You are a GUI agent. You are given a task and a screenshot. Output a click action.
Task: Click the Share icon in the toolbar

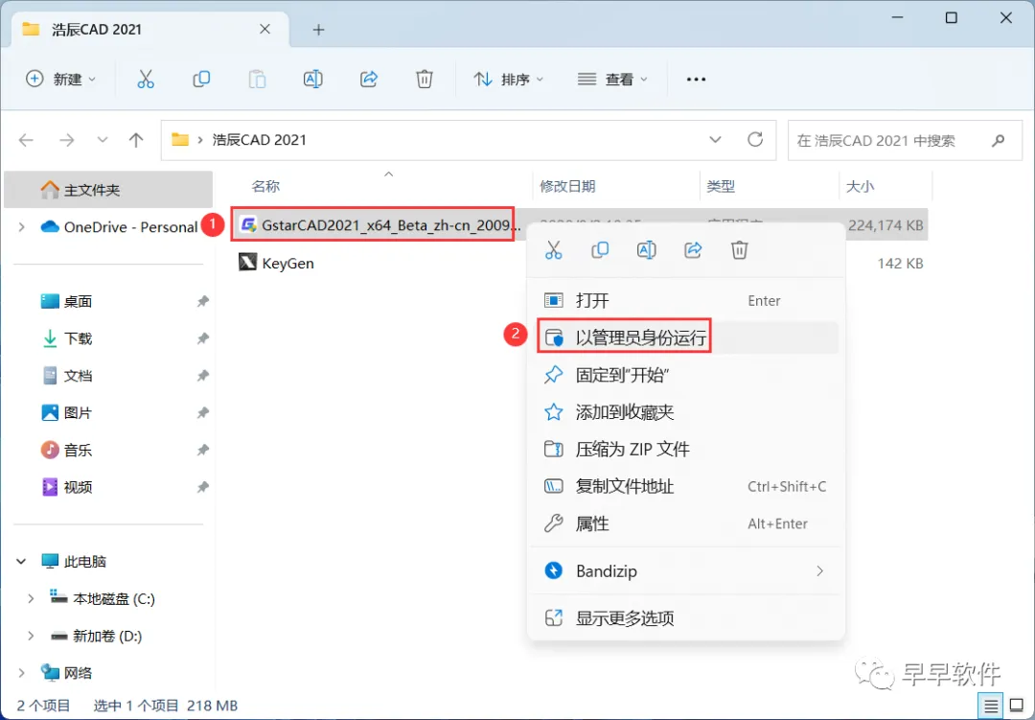(368, 80)
